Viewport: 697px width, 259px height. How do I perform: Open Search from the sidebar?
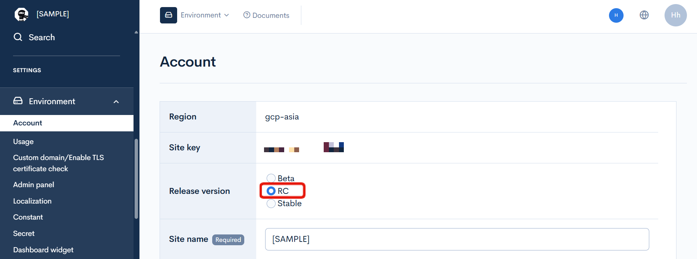pyautogui.click(x=41, y=37)
